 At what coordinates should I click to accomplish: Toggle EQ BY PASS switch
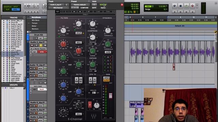[77, 80]
